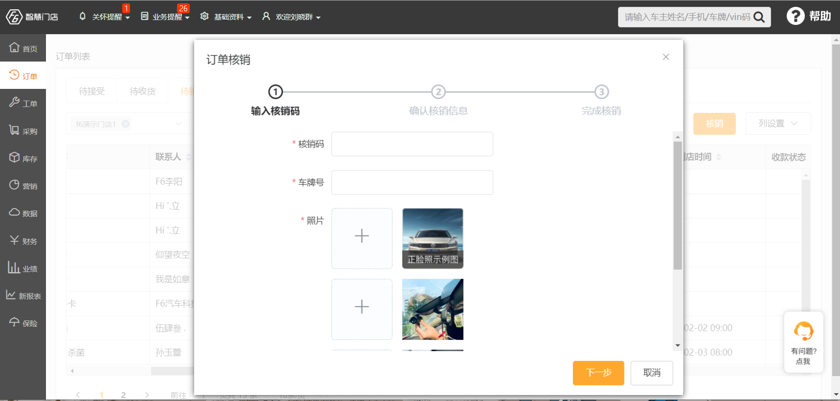Click the previous page arrow
This screenshot has width=840, height=401.
[x=78, y=395]
